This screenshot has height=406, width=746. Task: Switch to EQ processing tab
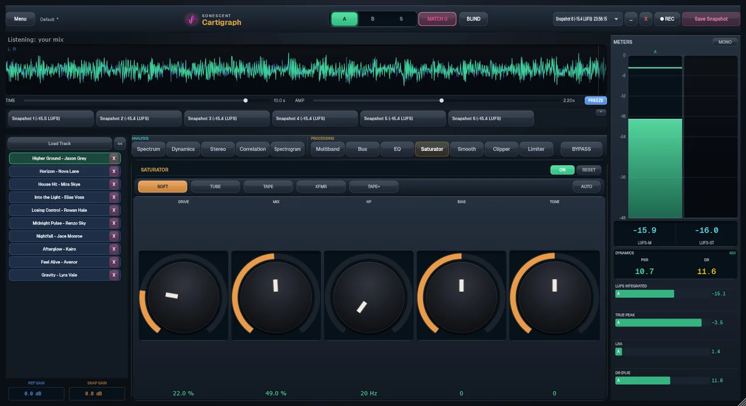pos(397,149)
